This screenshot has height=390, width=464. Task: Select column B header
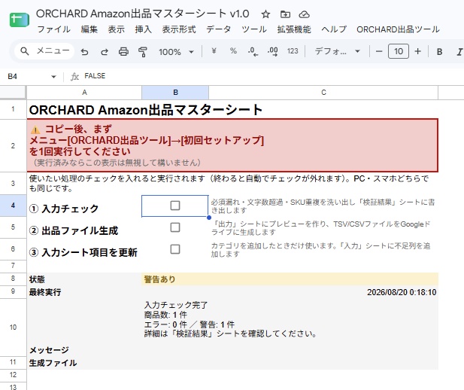coord(175,93)
